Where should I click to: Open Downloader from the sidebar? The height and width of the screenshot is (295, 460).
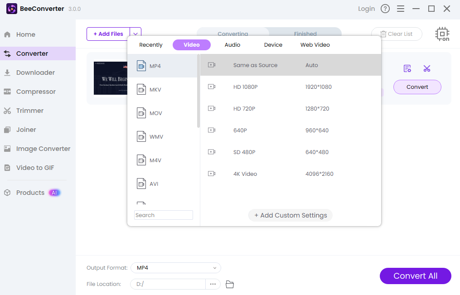pyautogui.click(x=35, y=73)
